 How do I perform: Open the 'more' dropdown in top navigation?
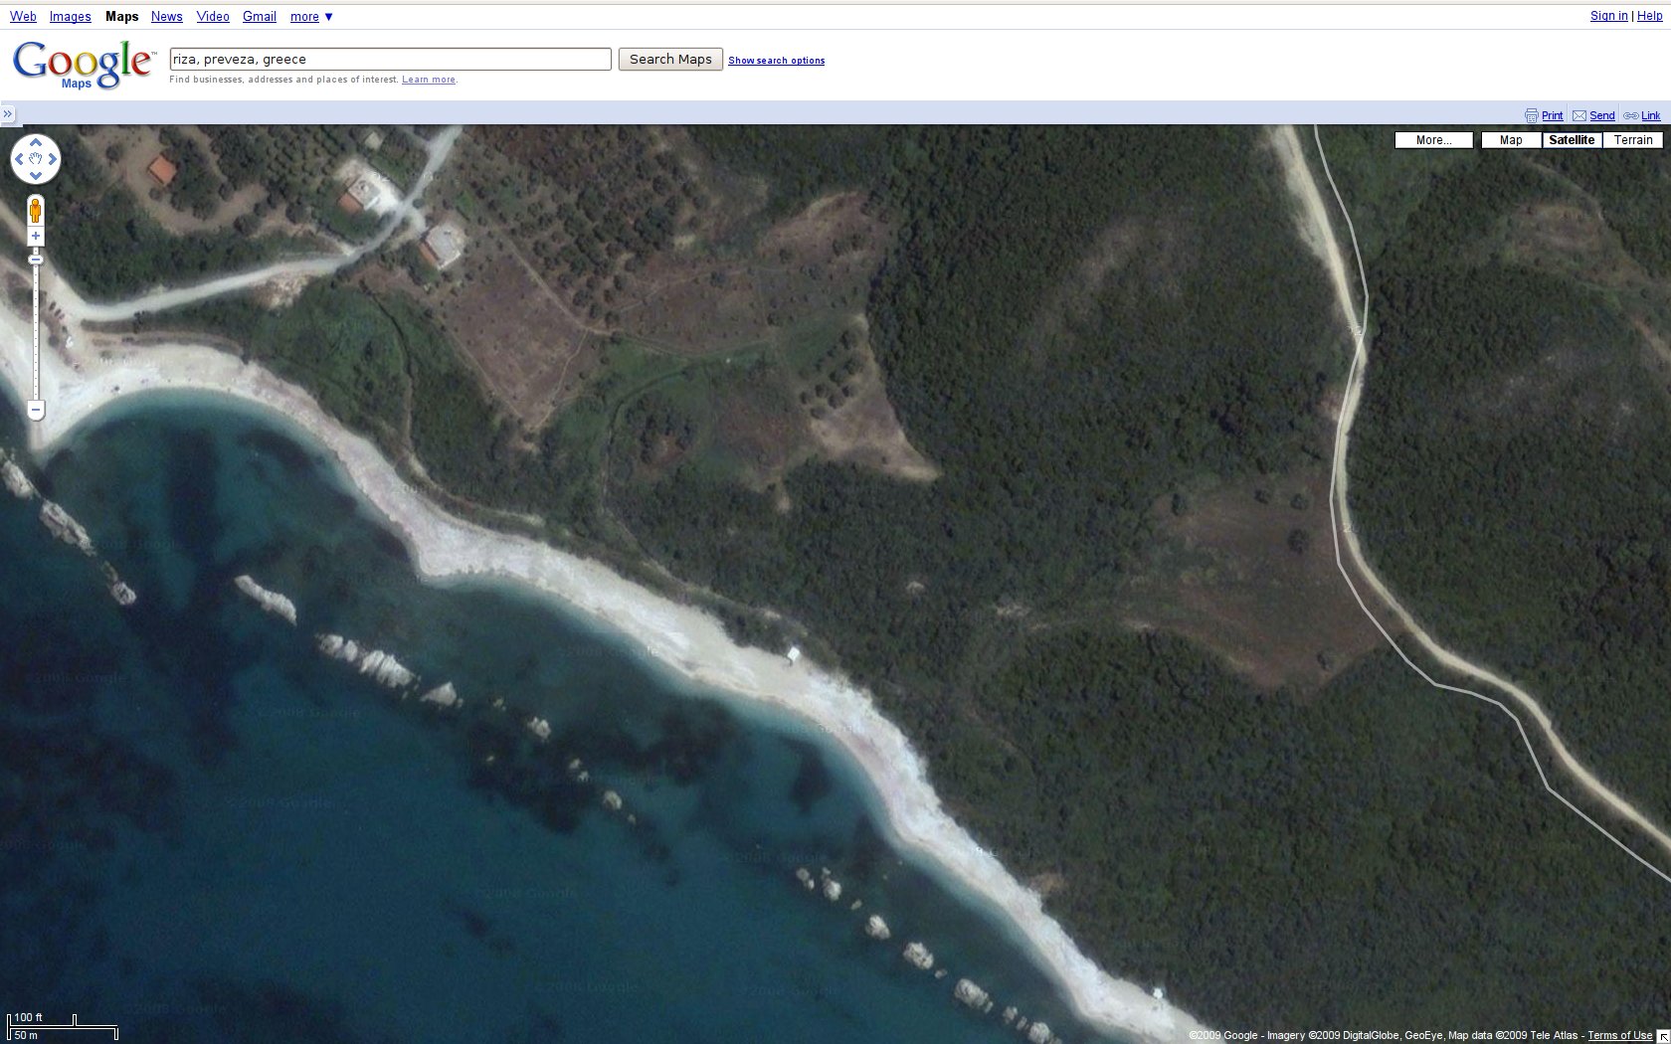pyautogui.click(x=311, y=17)
